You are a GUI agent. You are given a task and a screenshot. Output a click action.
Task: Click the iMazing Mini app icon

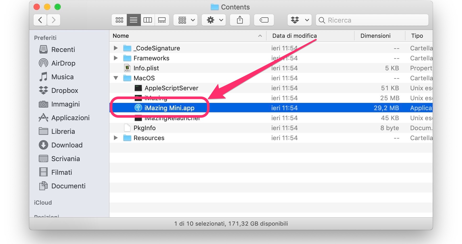(138, 108)
